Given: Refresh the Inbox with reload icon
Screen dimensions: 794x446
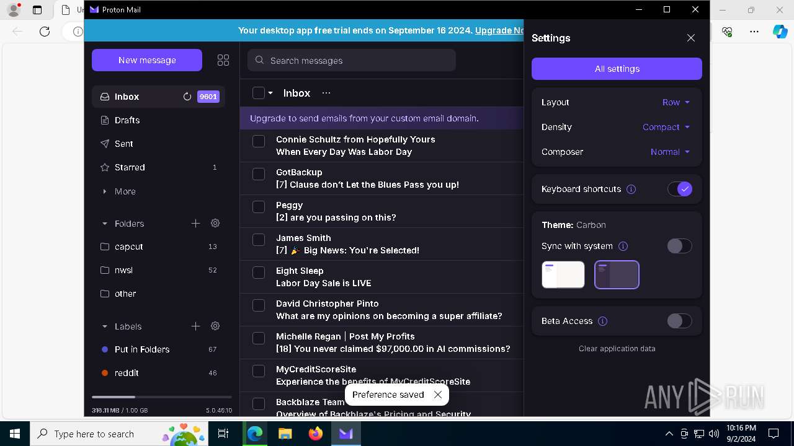Looking at the screenshot, I should pos(187,97).
